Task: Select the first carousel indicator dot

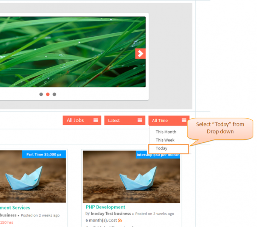Action: 41,94
